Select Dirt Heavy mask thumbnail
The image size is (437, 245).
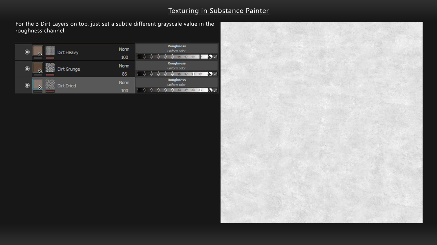(50, 51)
